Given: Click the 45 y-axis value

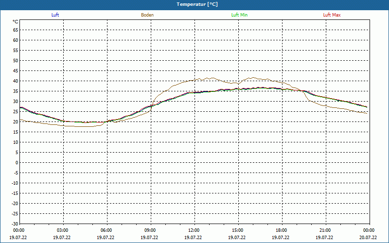Looking at the screenshot, I should click(16, 71).
